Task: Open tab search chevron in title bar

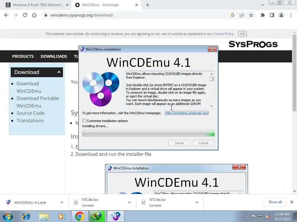Action: [262, 5]
